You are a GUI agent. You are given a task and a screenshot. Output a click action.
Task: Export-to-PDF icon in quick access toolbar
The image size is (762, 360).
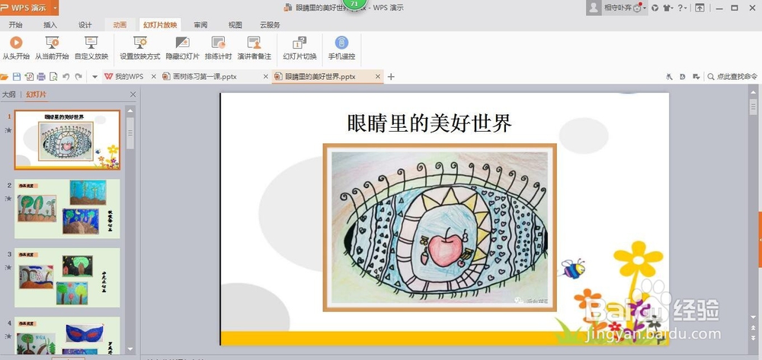point(29,77)
